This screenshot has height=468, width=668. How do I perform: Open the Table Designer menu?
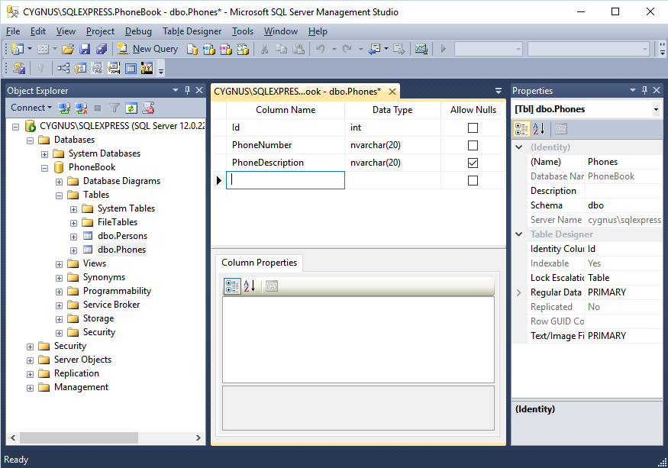[192, 31]
